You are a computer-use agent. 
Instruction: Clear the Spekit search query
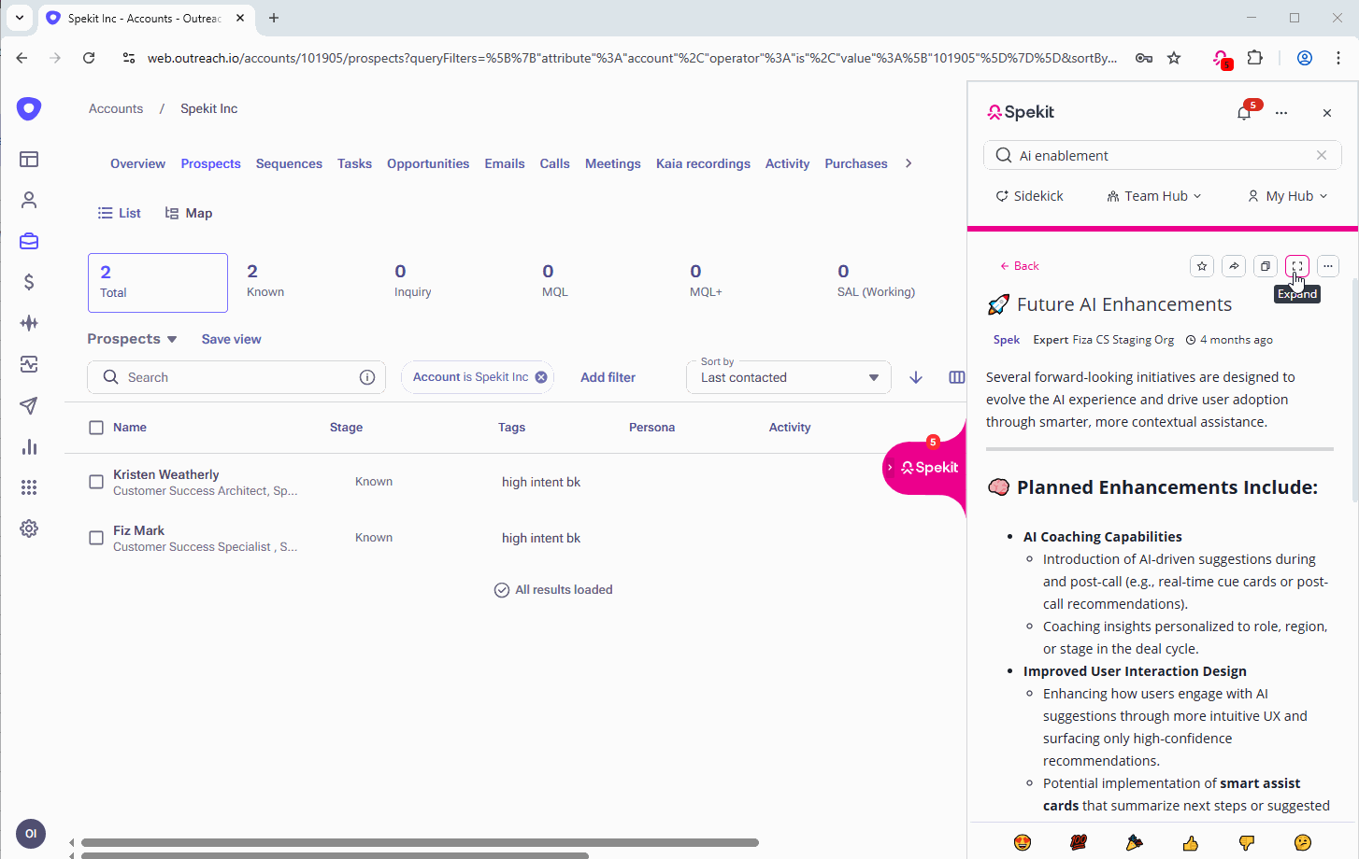coord(1322,155)
